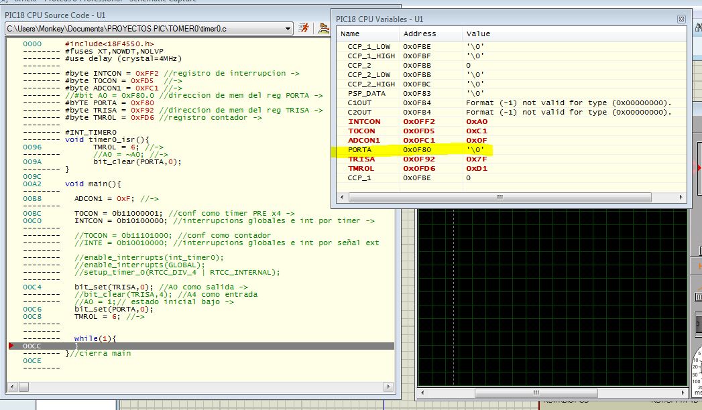Click the red current-line arrow at 00CC
This screenshot has width=702, height=410.
(11, 346)
